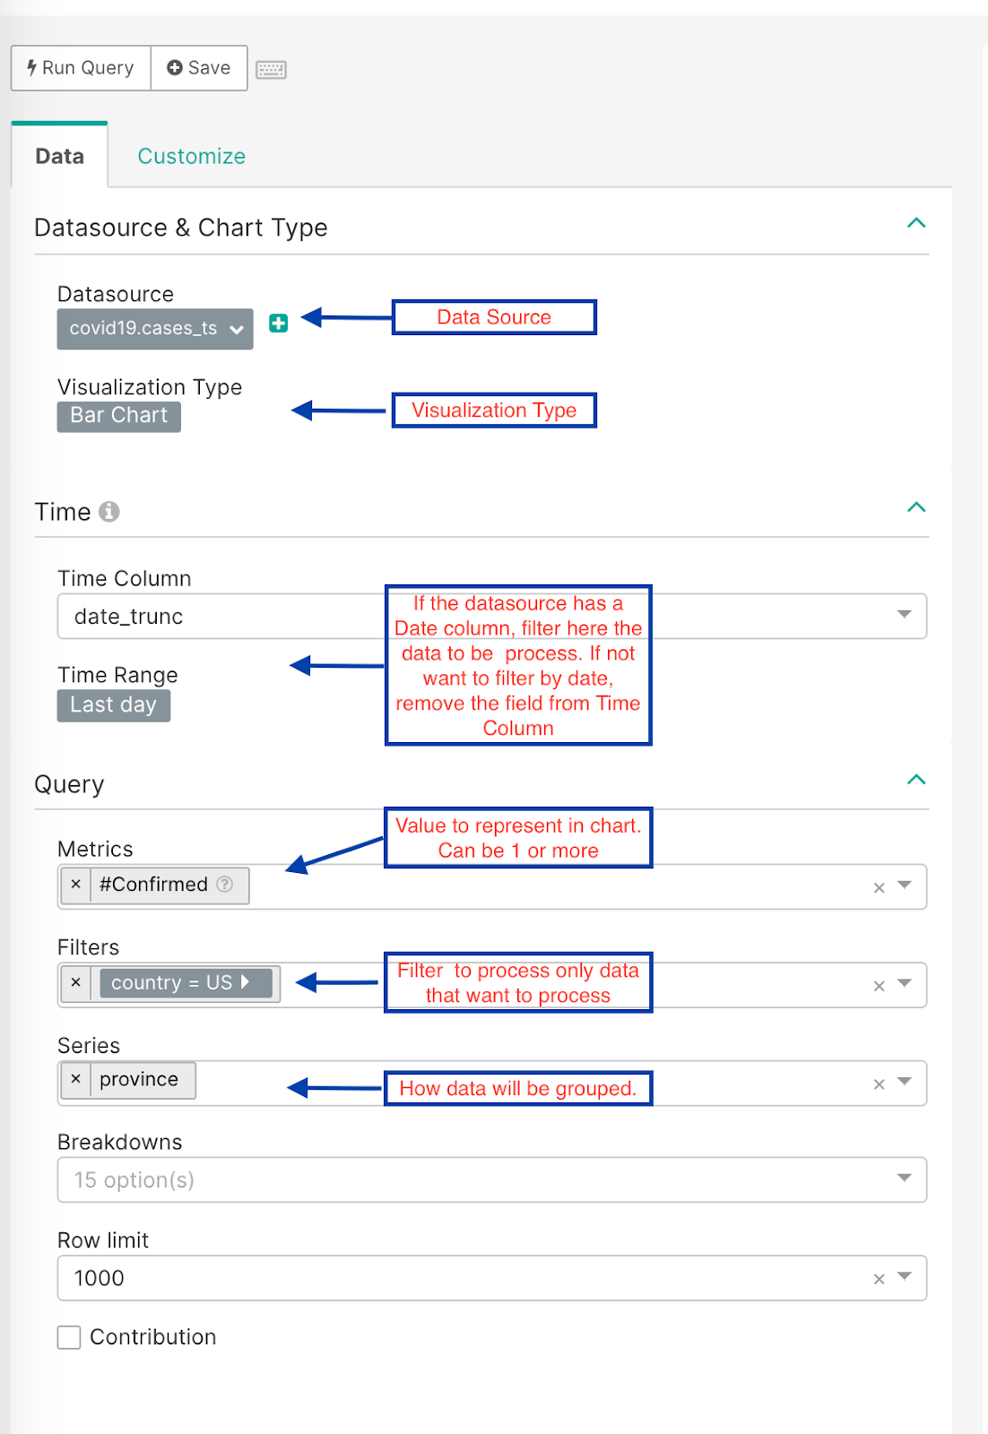Image resolution: width=988 pixels, height=1434 pixels.
Task: Open the Time Column dropdown
Action: (x=904, y=616)
